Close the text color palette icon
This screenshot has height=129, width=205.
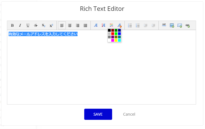coord(111,25)
